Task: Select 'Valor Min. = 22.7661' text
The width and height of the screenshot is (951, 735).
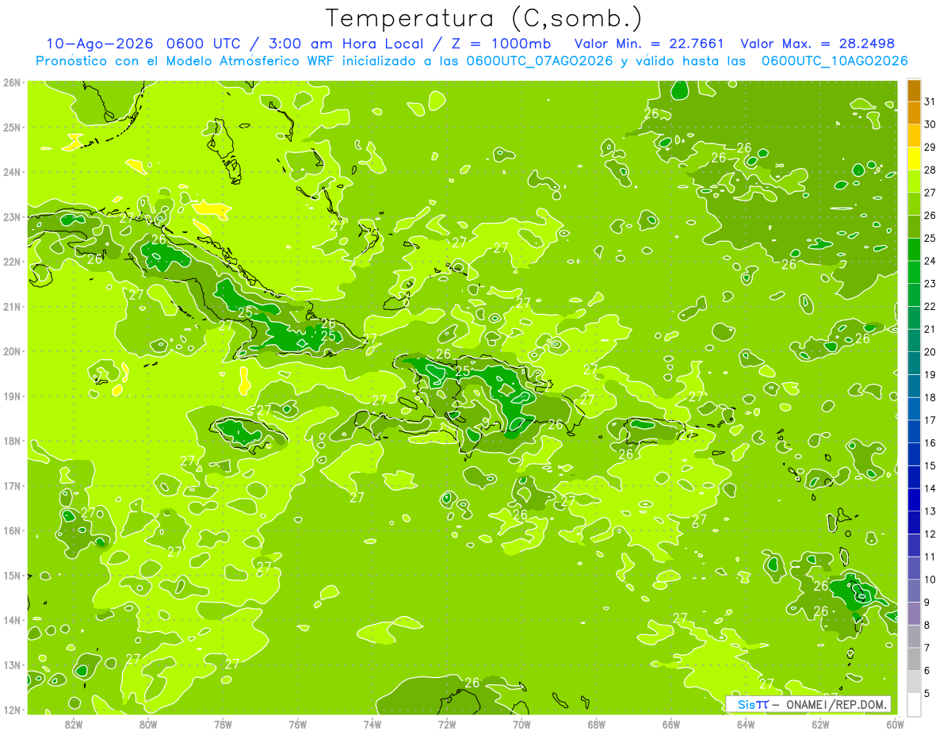Action: pyautogui.click(x=649, y=44)
